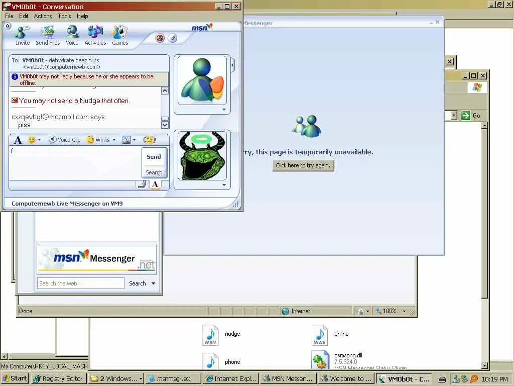Image resolution: width=514 pixels, height=386 pixels.
Task: Click the red Block contact icon
Action: 160,38
